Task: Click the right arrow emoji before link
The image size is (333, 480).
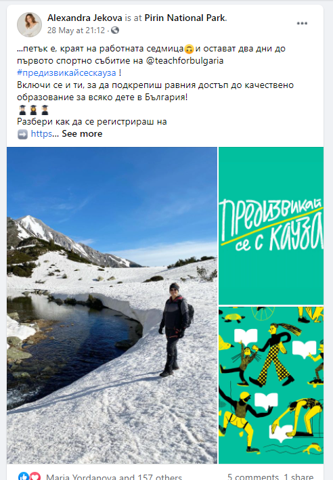Action: pos(22,134)
